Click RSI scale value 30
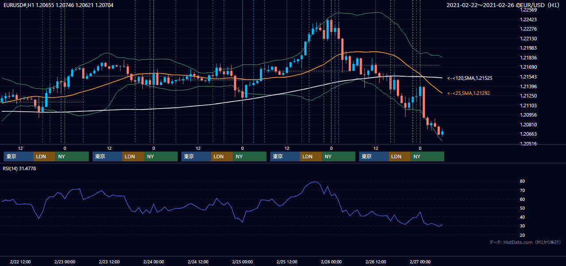 [523, 226]
